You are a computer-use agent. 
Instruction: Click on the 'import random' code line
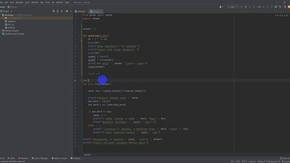92,19
